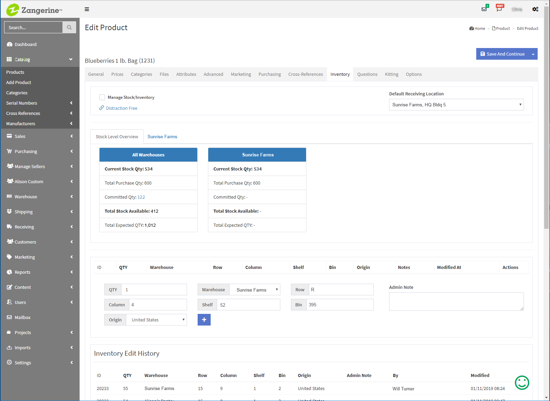Toggle the hamburger menu icon

point(87,9)
